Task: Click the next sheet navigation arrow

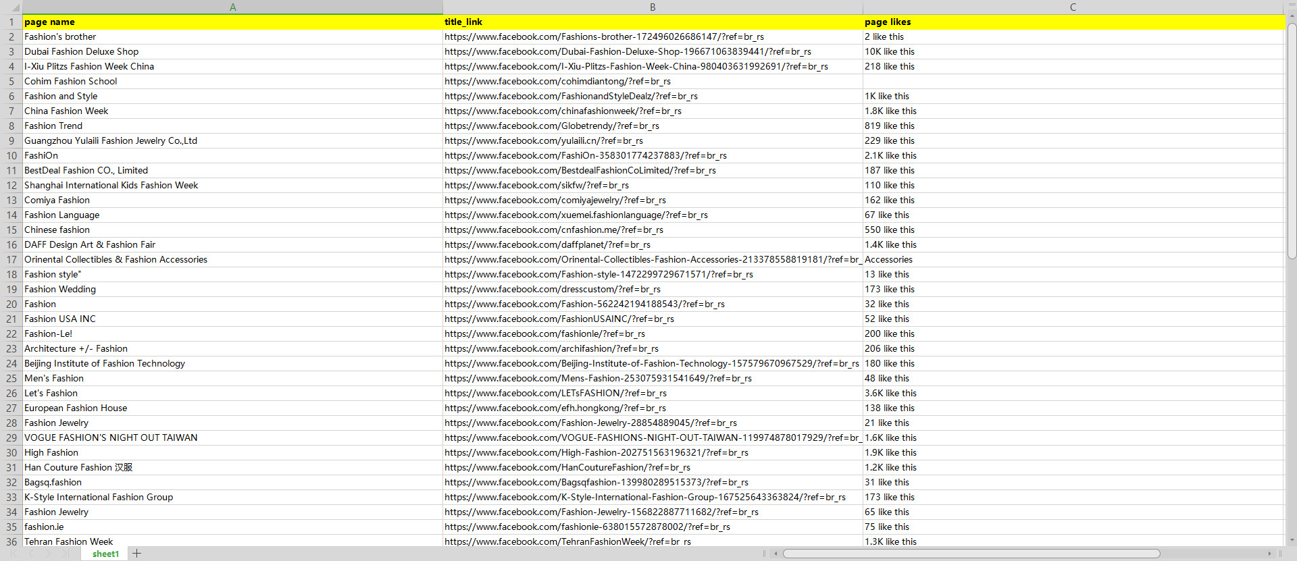Action: point(48,554)
